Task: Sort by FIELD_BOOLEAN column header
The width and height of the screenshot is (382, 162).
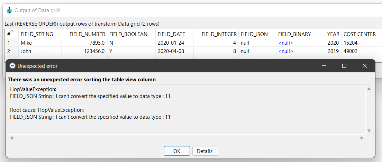Action: pos(131,34)
